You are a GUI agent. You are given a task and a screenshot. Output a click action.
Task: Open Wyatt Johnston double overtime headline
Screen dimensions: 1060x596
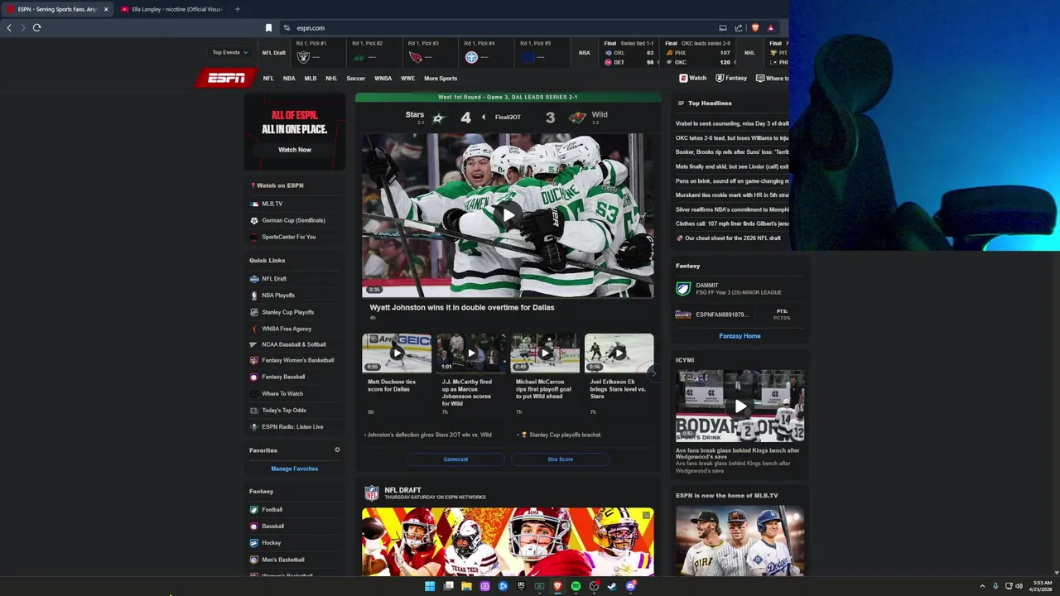click(x=461, y=307)
